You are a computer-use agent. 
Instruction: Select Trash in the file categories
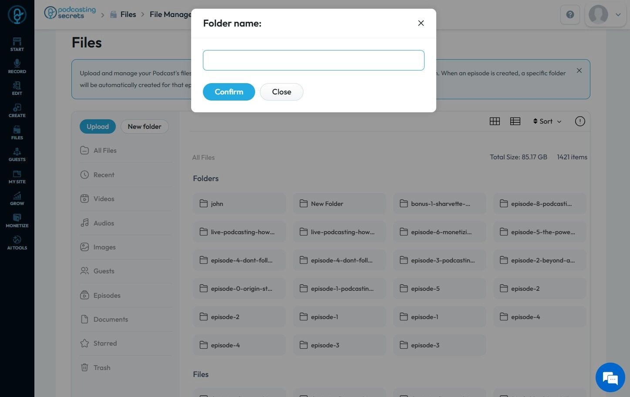(101, 368)
